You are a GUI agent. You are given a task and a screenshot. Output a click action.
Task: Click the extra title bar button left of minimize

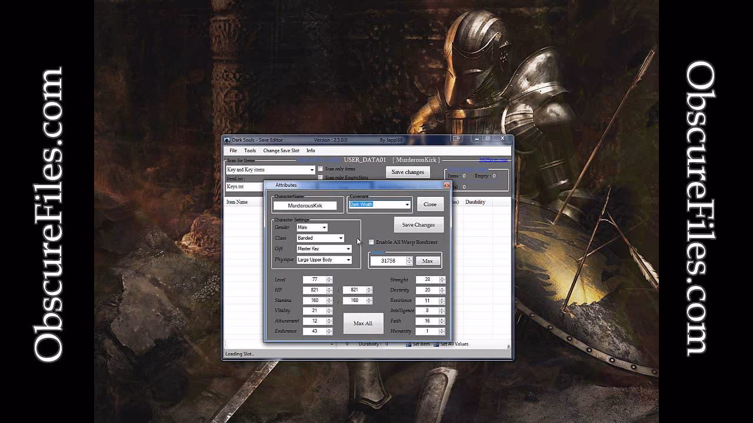(456, 139)
